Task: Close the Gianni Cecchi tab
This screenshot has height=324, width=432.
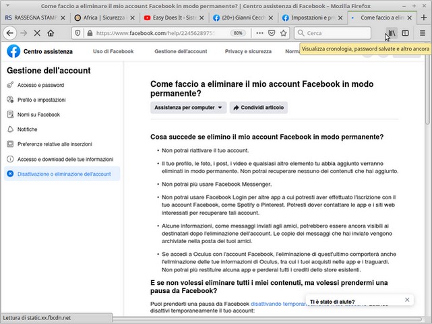Action: [x=271, y=18]
